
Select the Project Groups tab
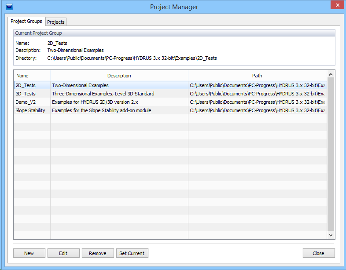[x=26, y=21]
